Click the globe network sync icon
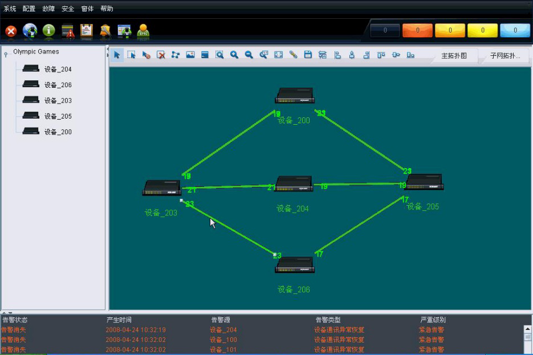533x355 pixels. 30,31
